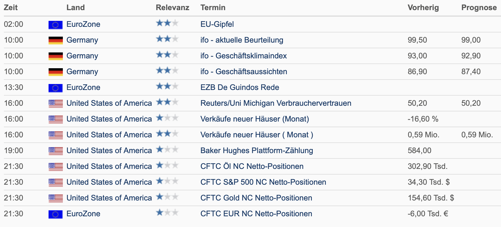
Task: Open Reuters/Uni Michigan Verbrauchervertrauen link
Action: 276,103
